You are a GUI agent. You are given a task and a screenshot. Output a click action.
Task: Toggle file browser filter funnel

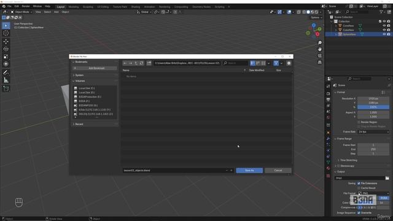pyautogui.click(x=276, y=63)
